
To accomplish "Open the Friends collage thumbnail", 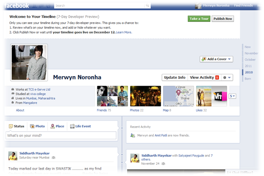I will click(112, 96).
